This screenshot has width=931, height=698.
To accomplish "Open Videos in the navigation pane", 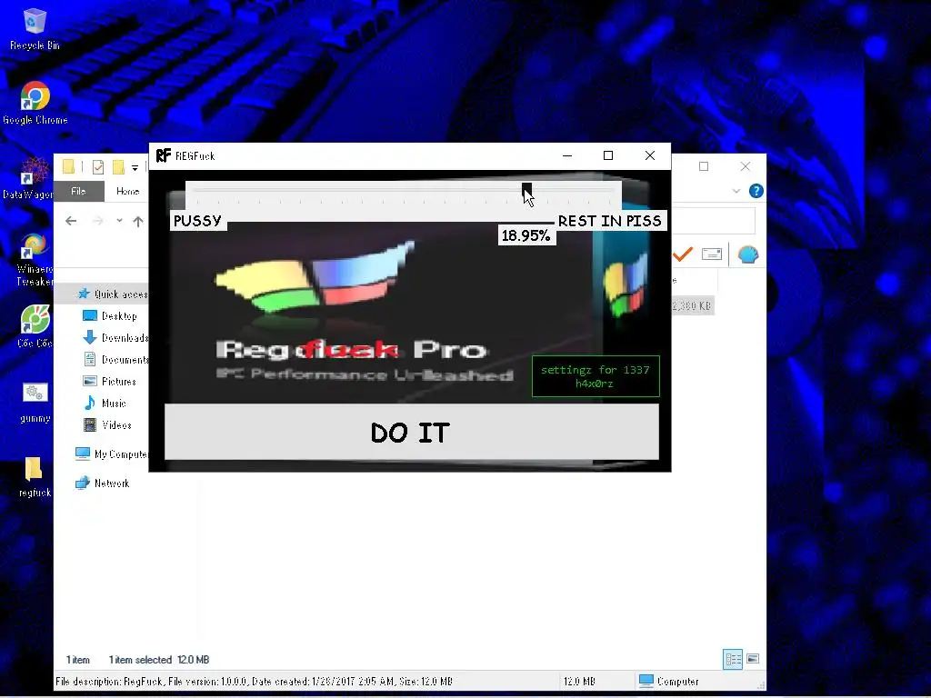I will (107, 425).
